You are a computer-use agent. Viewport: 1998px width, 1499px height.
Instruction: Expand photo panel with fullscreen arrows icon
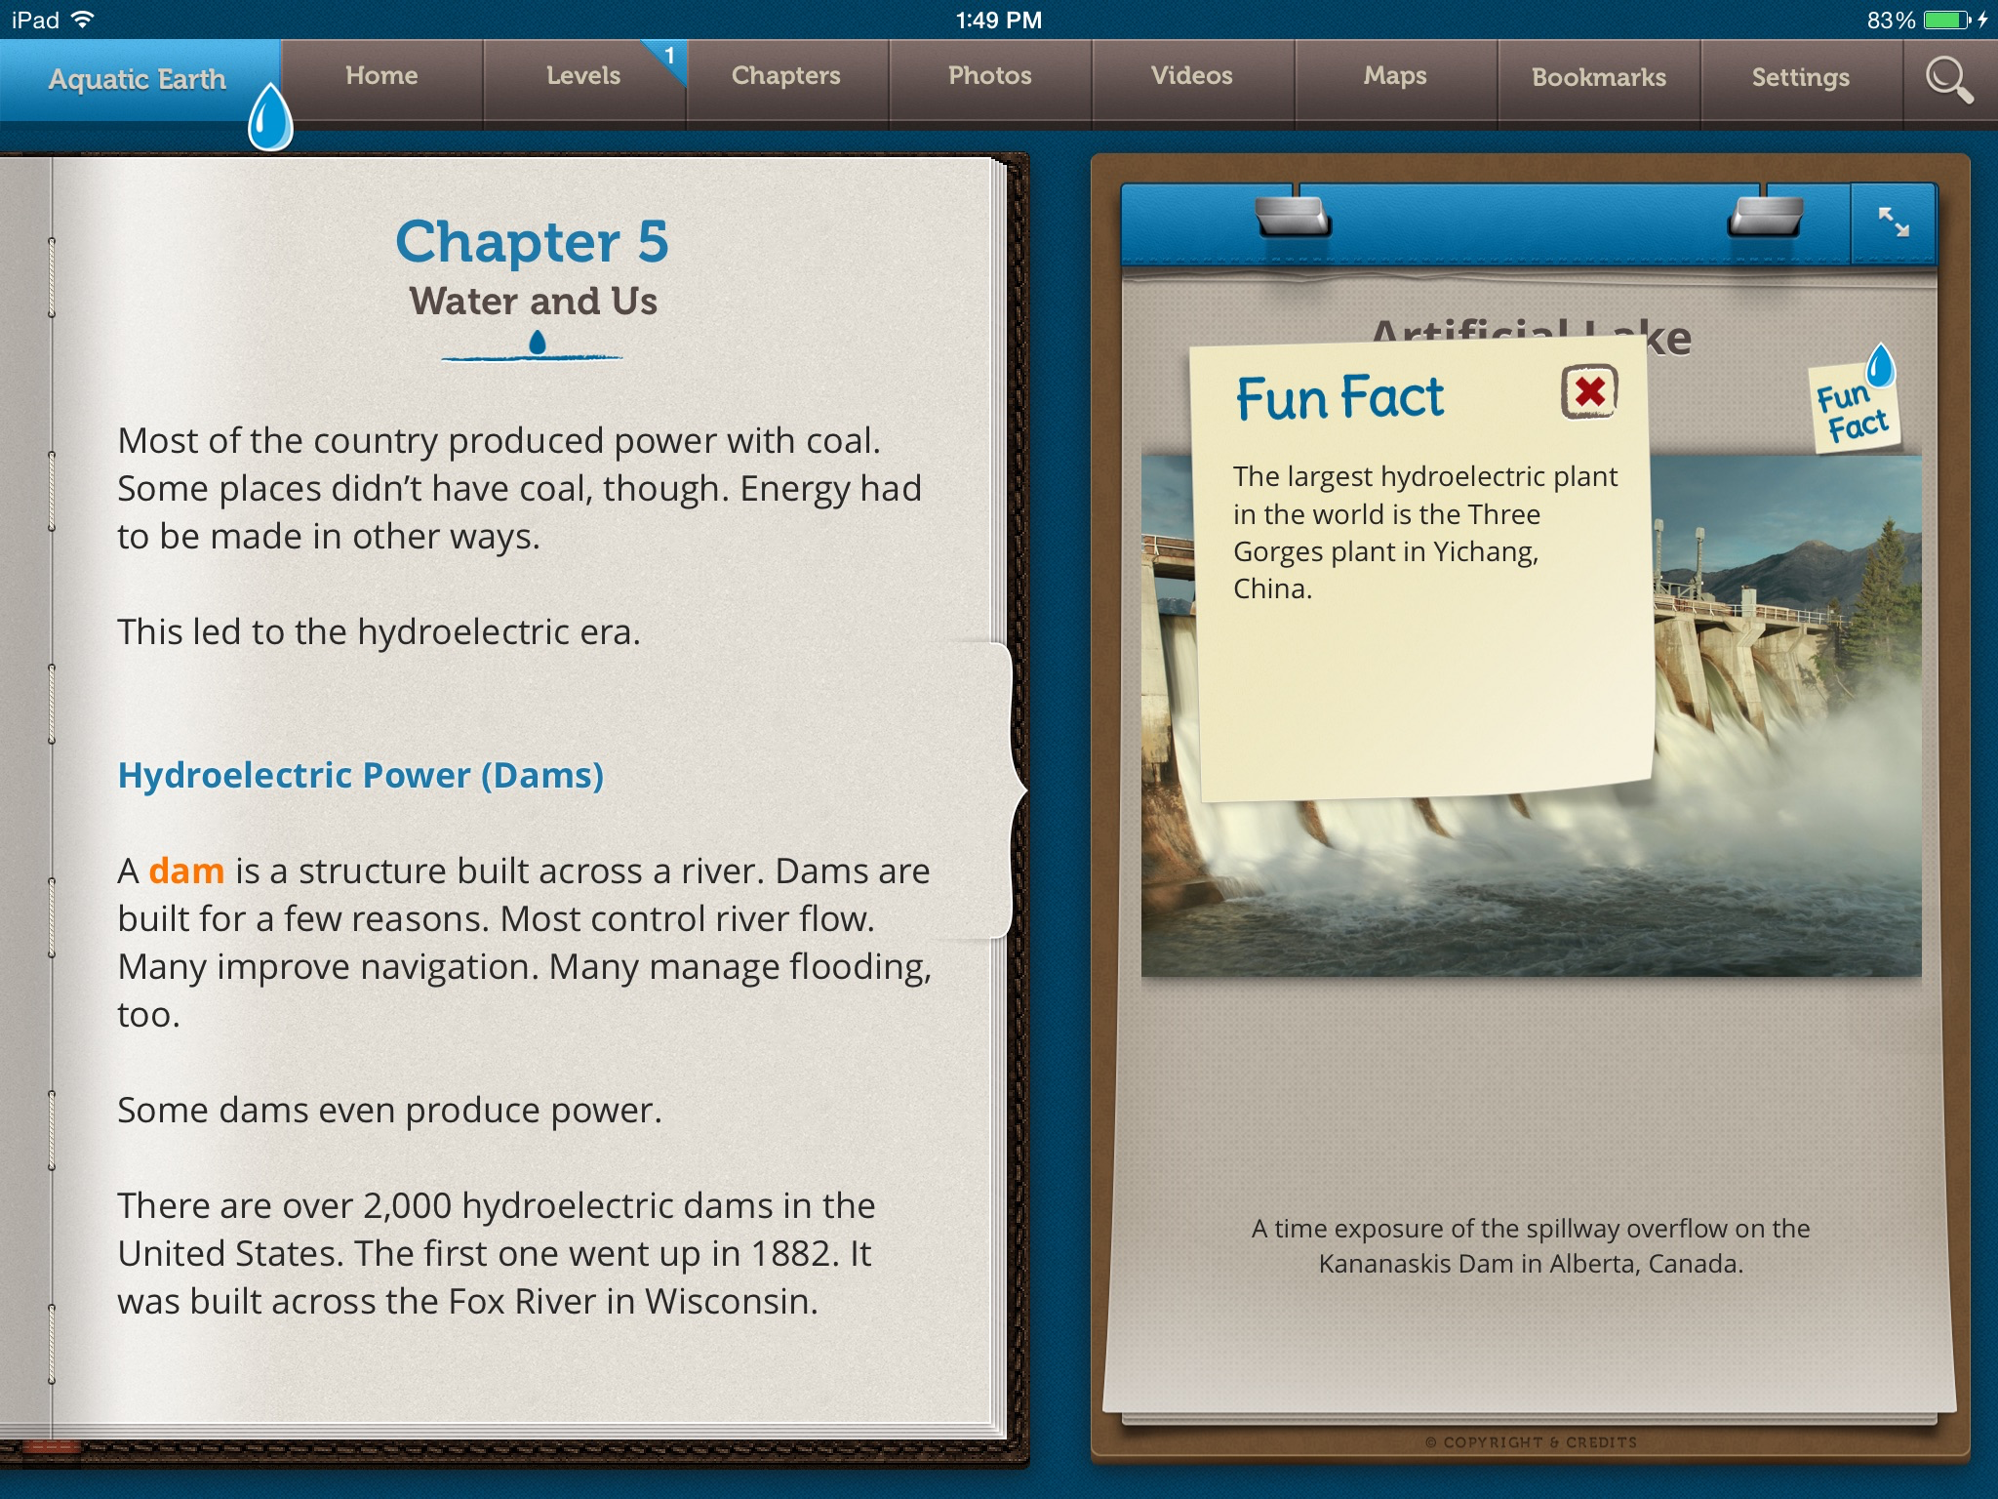pyautogui.click(x=1894, y=223)
